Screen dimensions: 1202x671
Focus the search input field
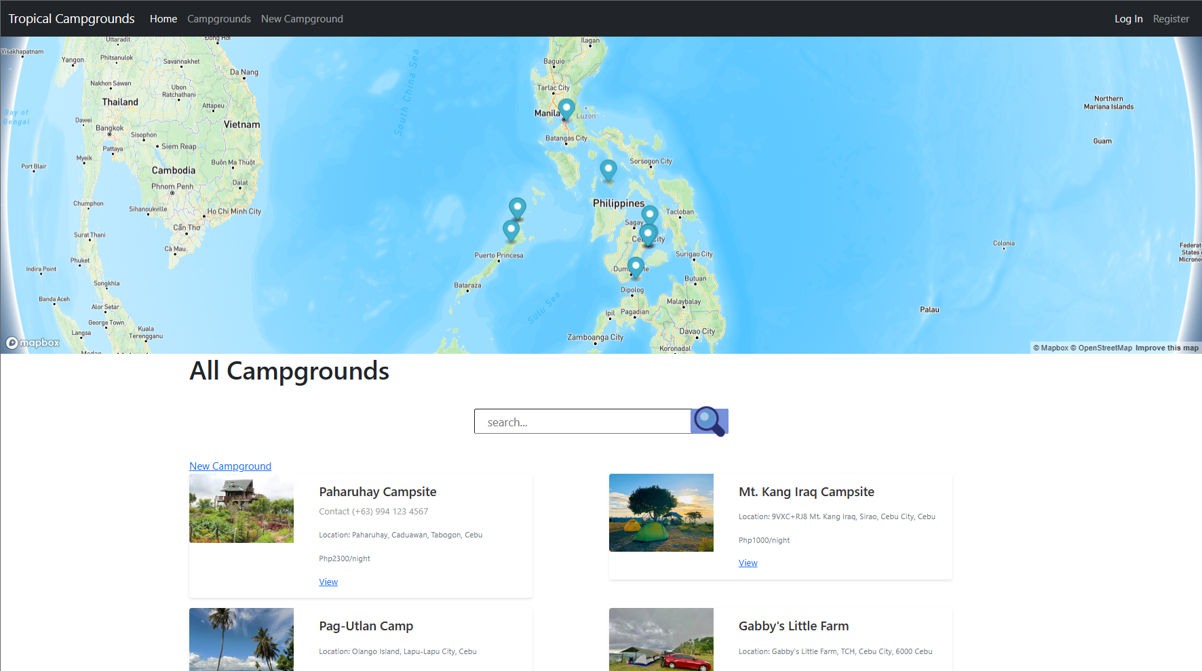pos(583,422)
